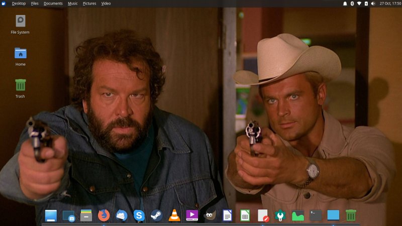Image resolution: width=402 pixels, height=226 pixels.
Task: Open the clock showing 27 Oct, 17:50
Action: coord(390,4)
